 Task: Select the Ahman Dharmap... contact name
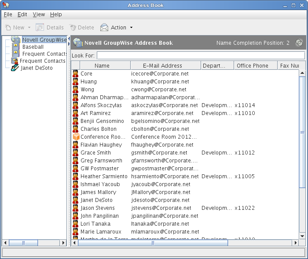(x=104, y=97)
